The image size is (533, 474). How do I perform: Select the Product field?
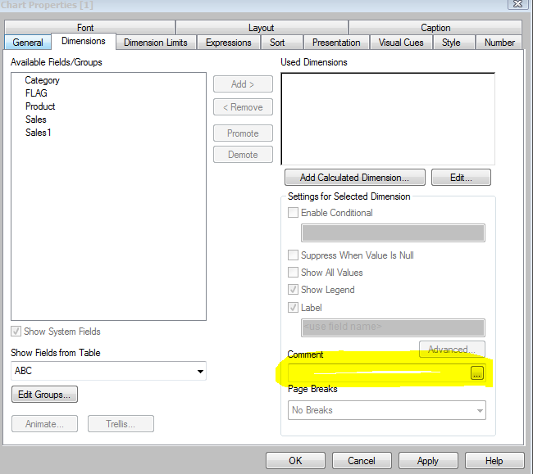40,106
